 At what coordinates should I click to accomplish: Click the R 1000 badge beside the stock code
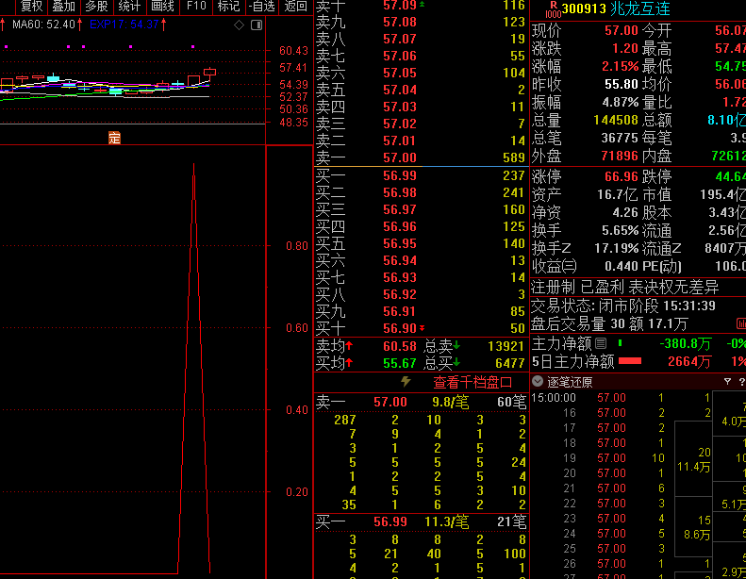click(x=552, y=9)
